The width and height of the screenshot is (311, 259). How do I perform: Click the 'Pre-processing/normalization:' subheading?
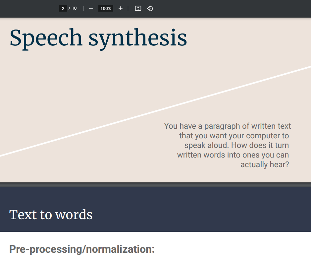point(82,249)
